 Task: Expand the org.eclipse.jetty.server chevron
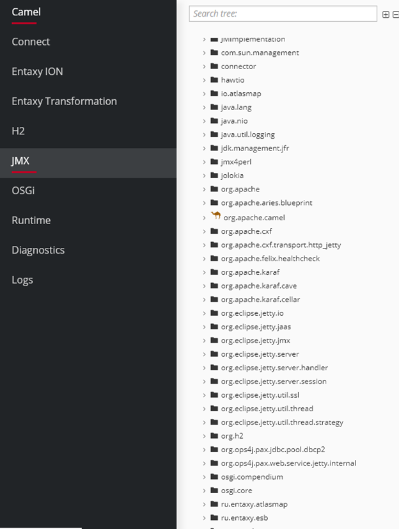pyautogui.click(x=205, y=354)
